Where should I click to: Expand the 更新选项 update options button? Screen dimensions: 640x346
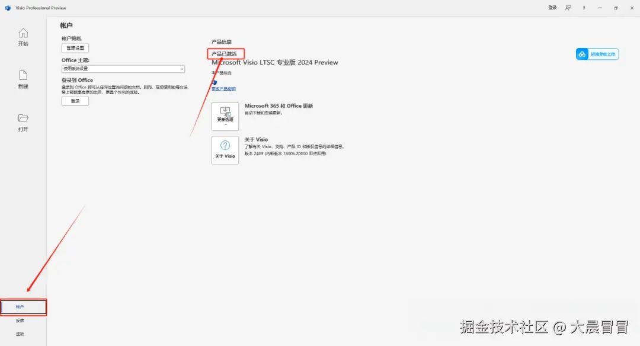point(225,117)
